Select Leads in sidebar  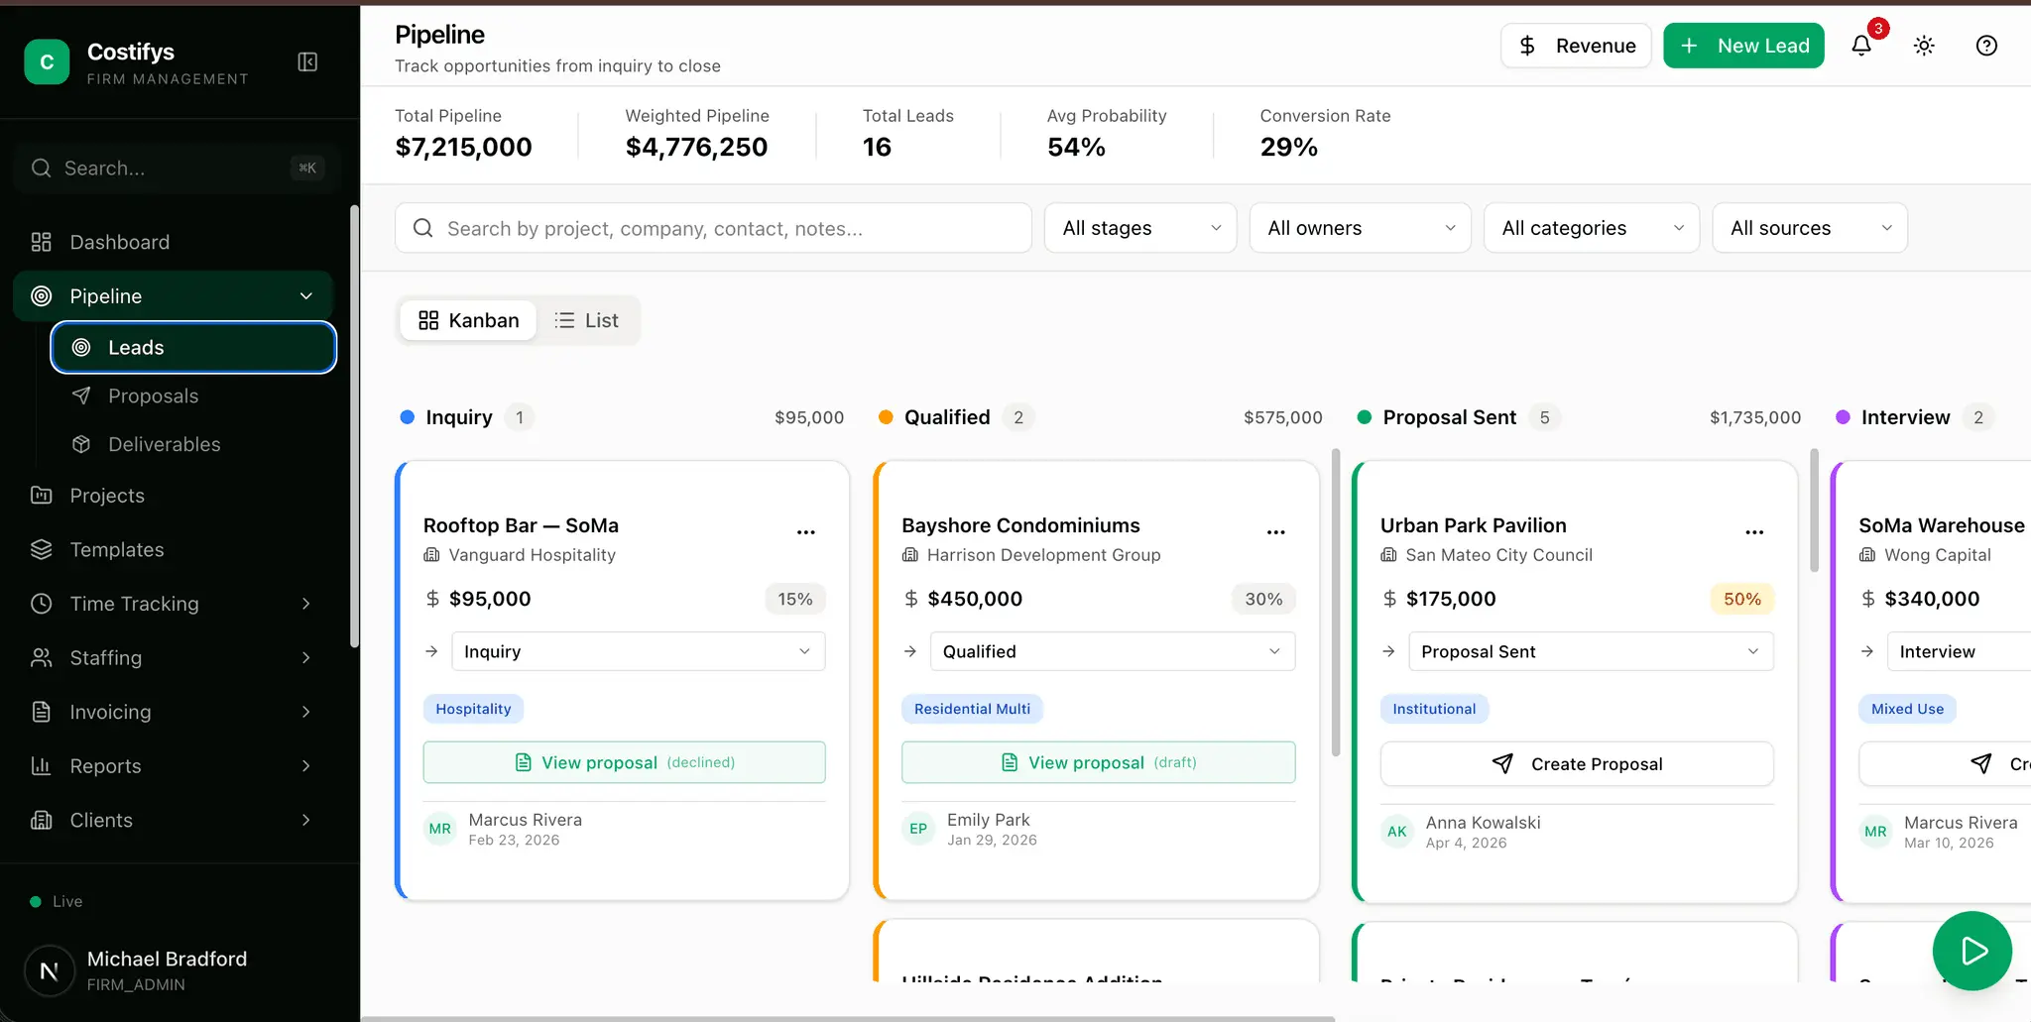click(193, 347)
